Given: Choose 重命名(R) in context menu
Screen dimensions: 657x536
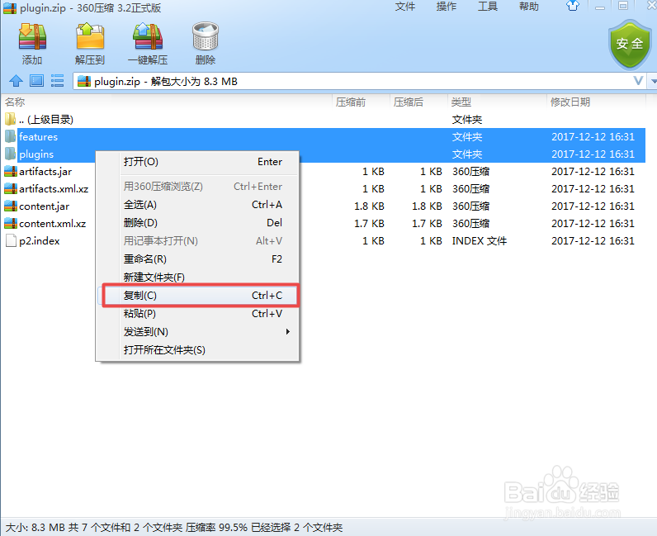Looking at the screenshot, I should 198,259.
